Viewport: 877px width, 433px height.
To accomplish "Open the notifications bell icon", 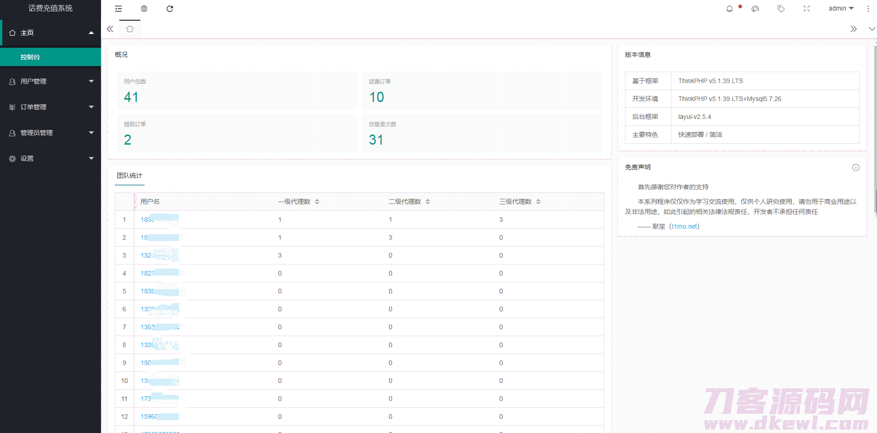I will coord(730,9).
